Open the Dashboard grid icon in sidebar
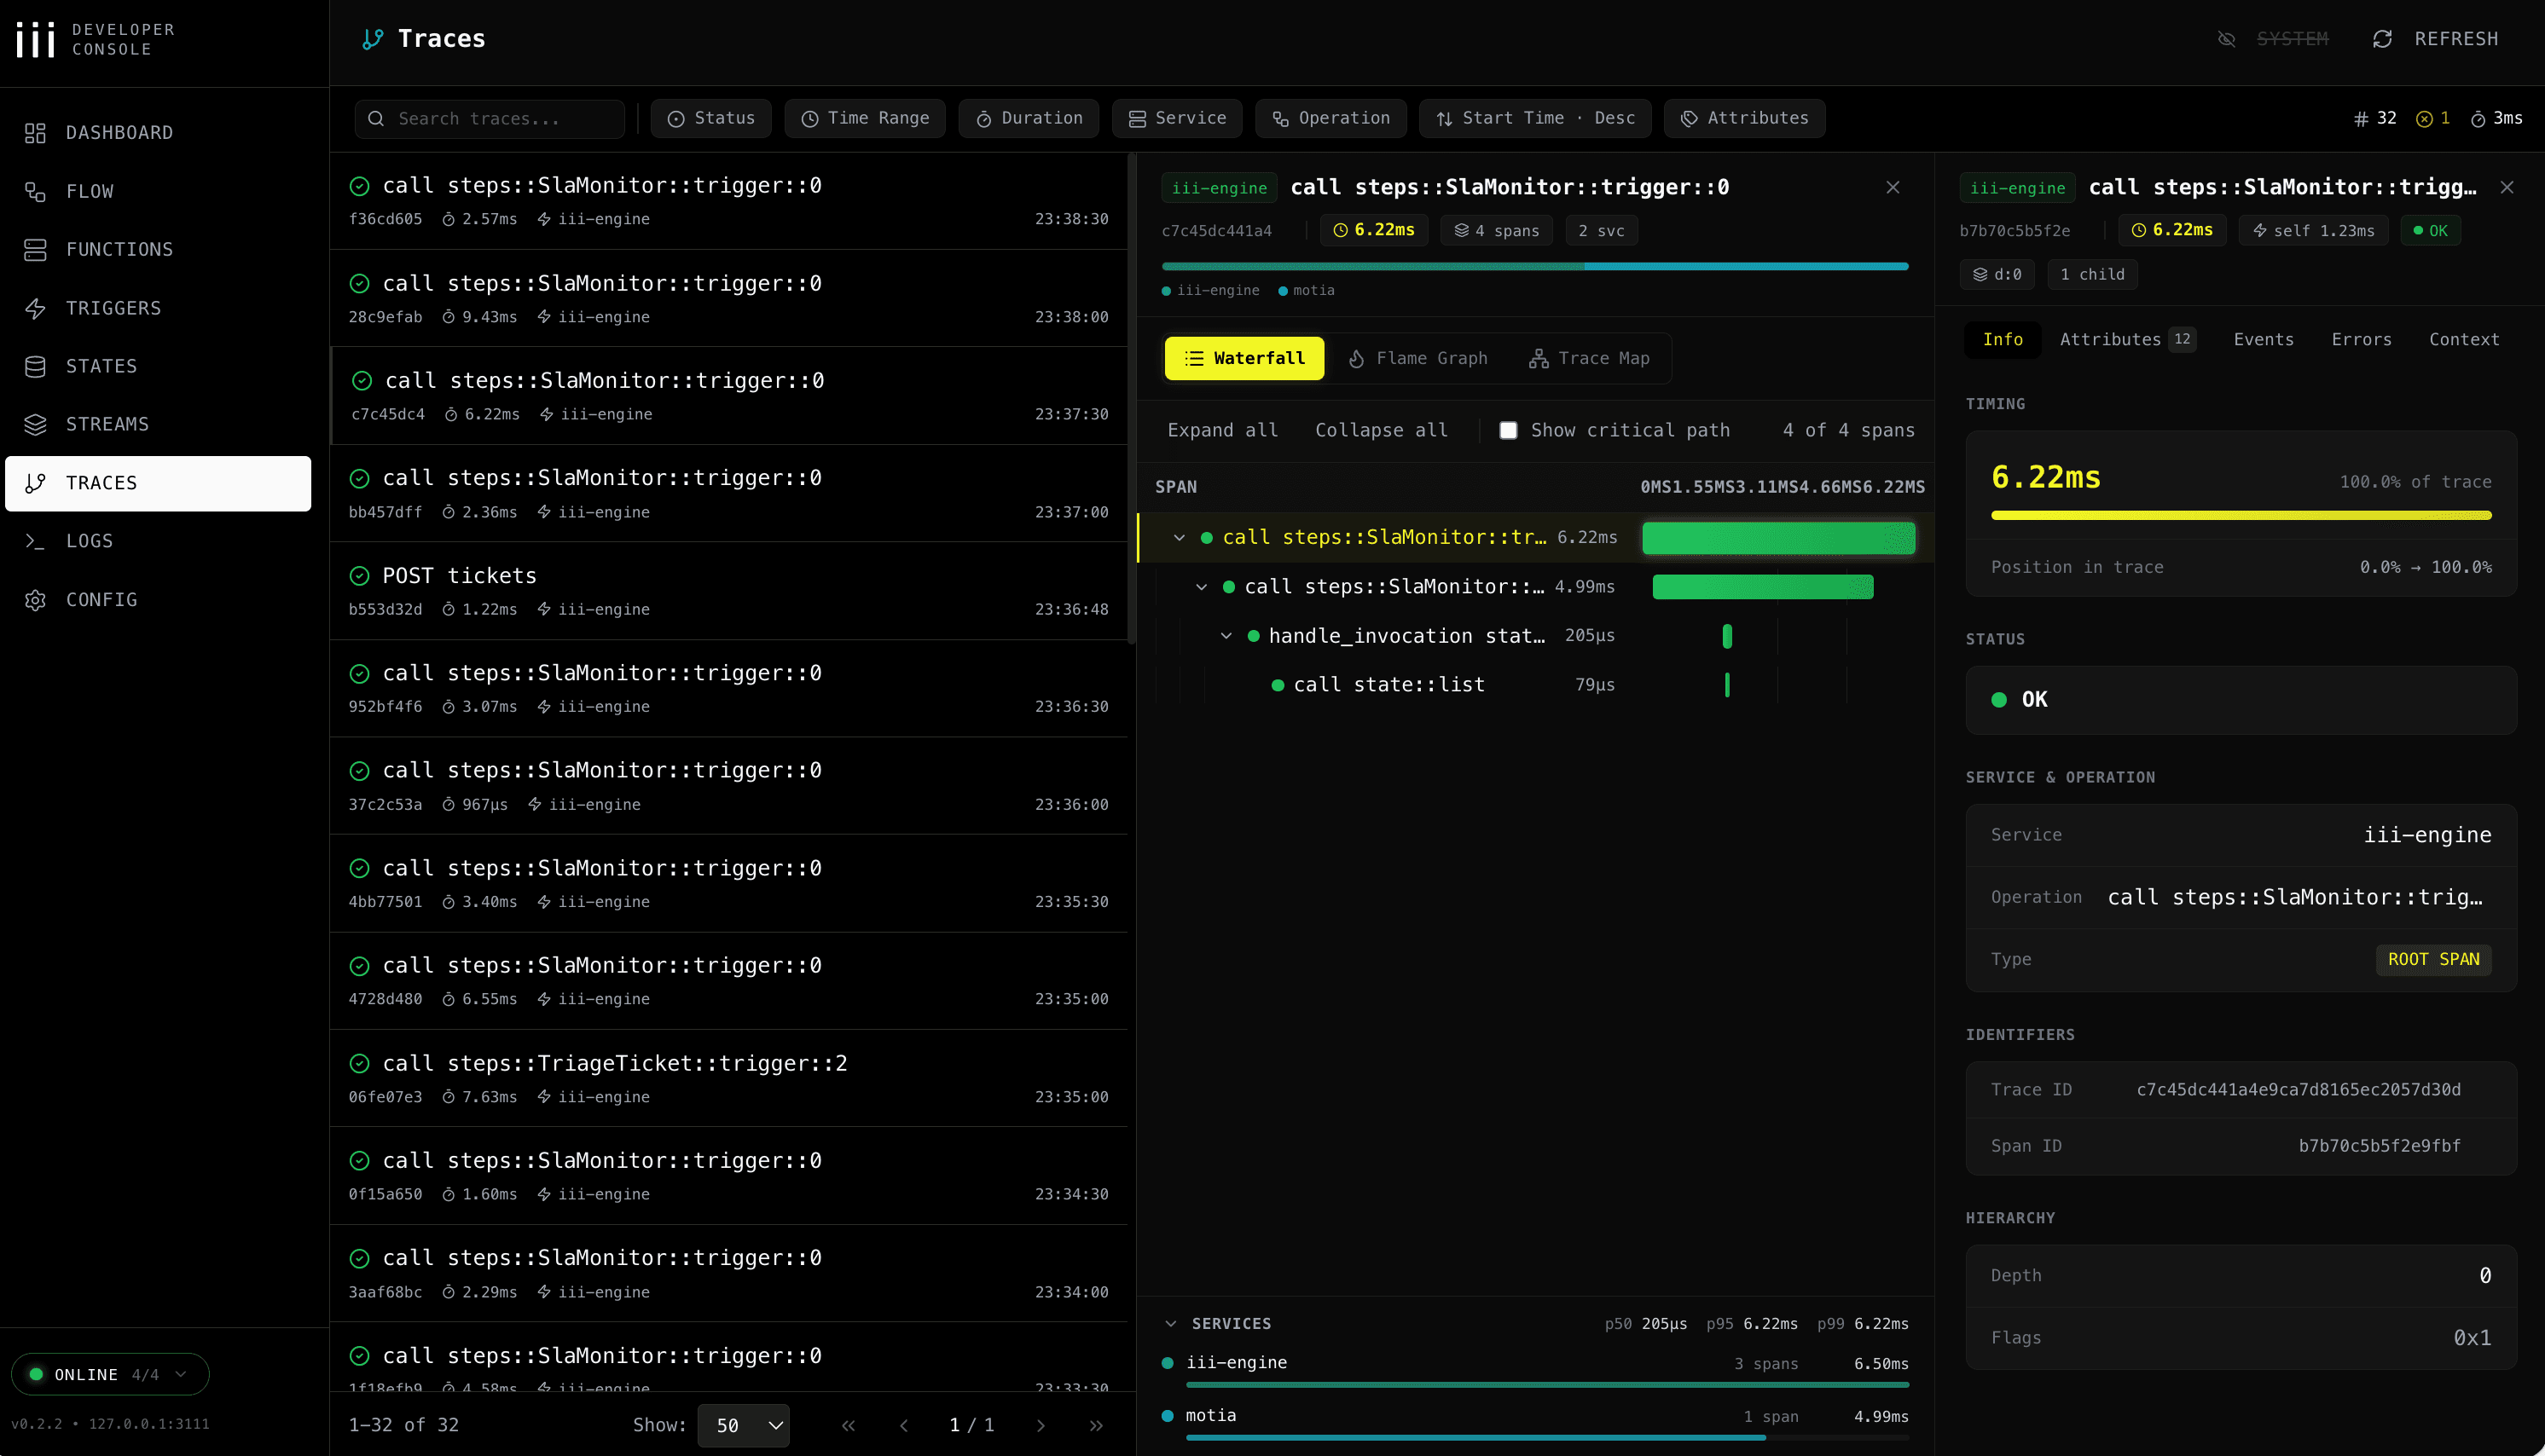 click(36, 133)
